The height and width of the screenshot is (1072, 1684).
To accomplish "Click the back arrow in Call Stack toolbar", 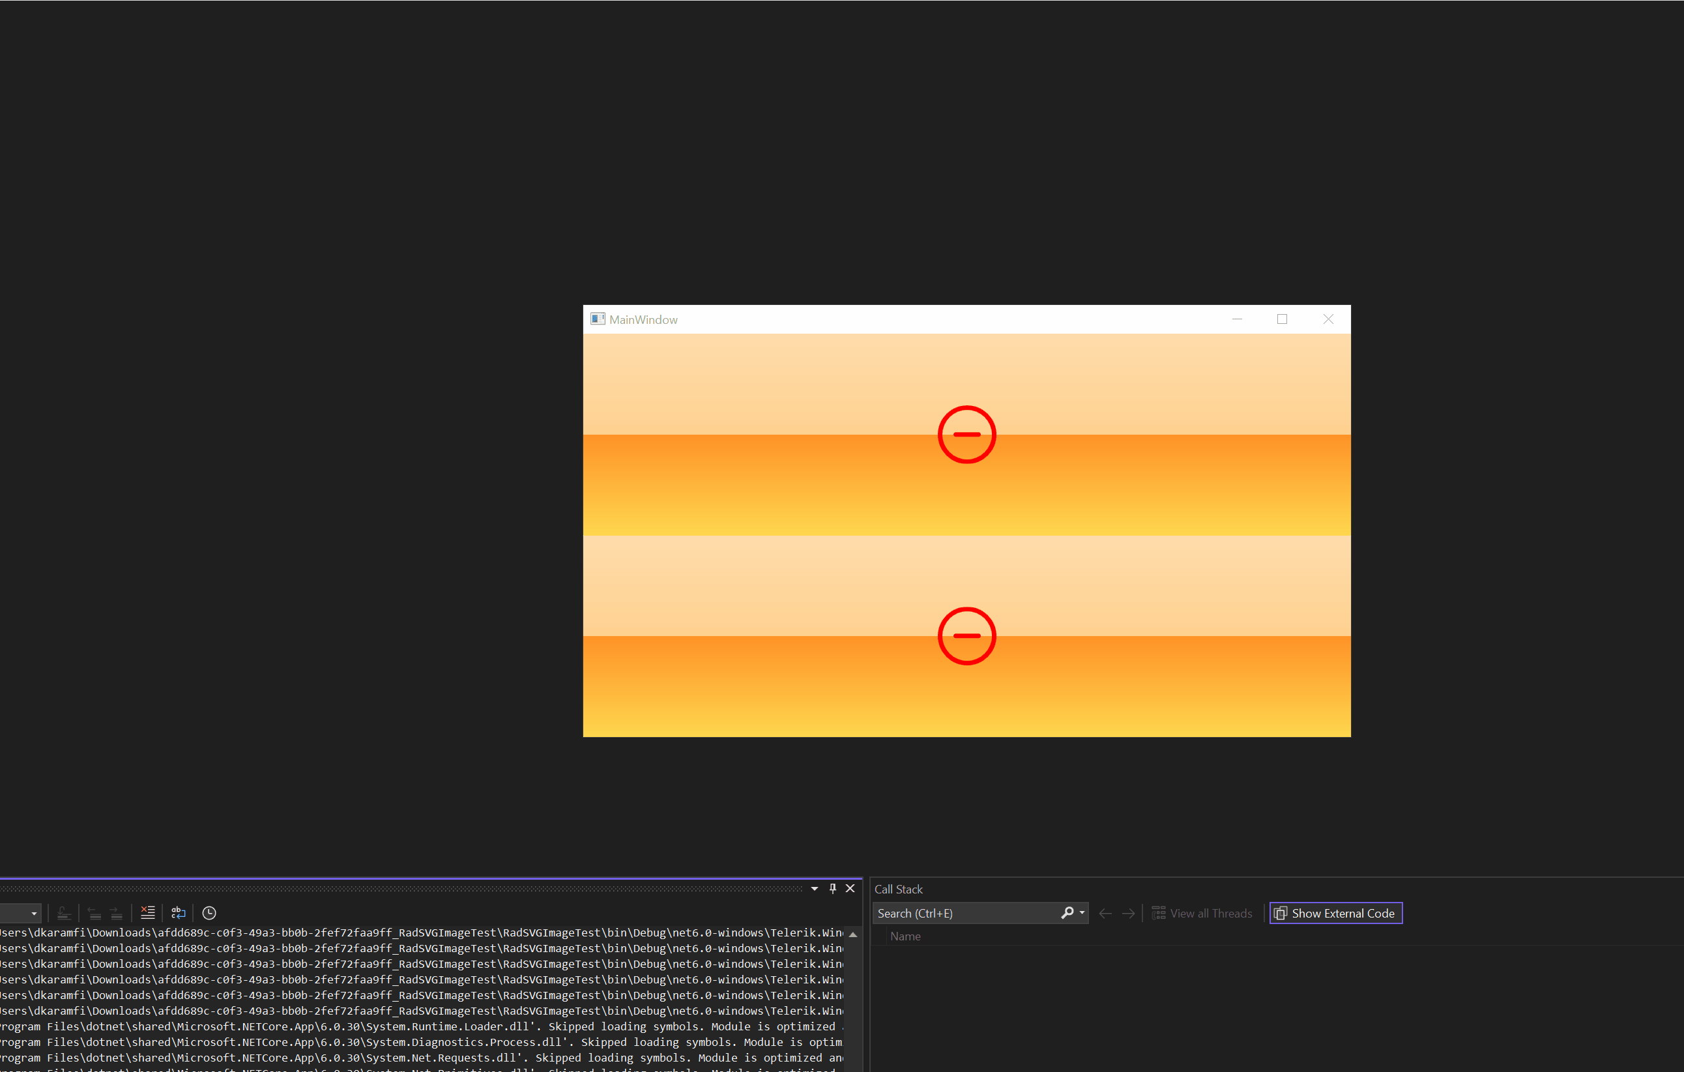I will click(x=1105, y=913).
